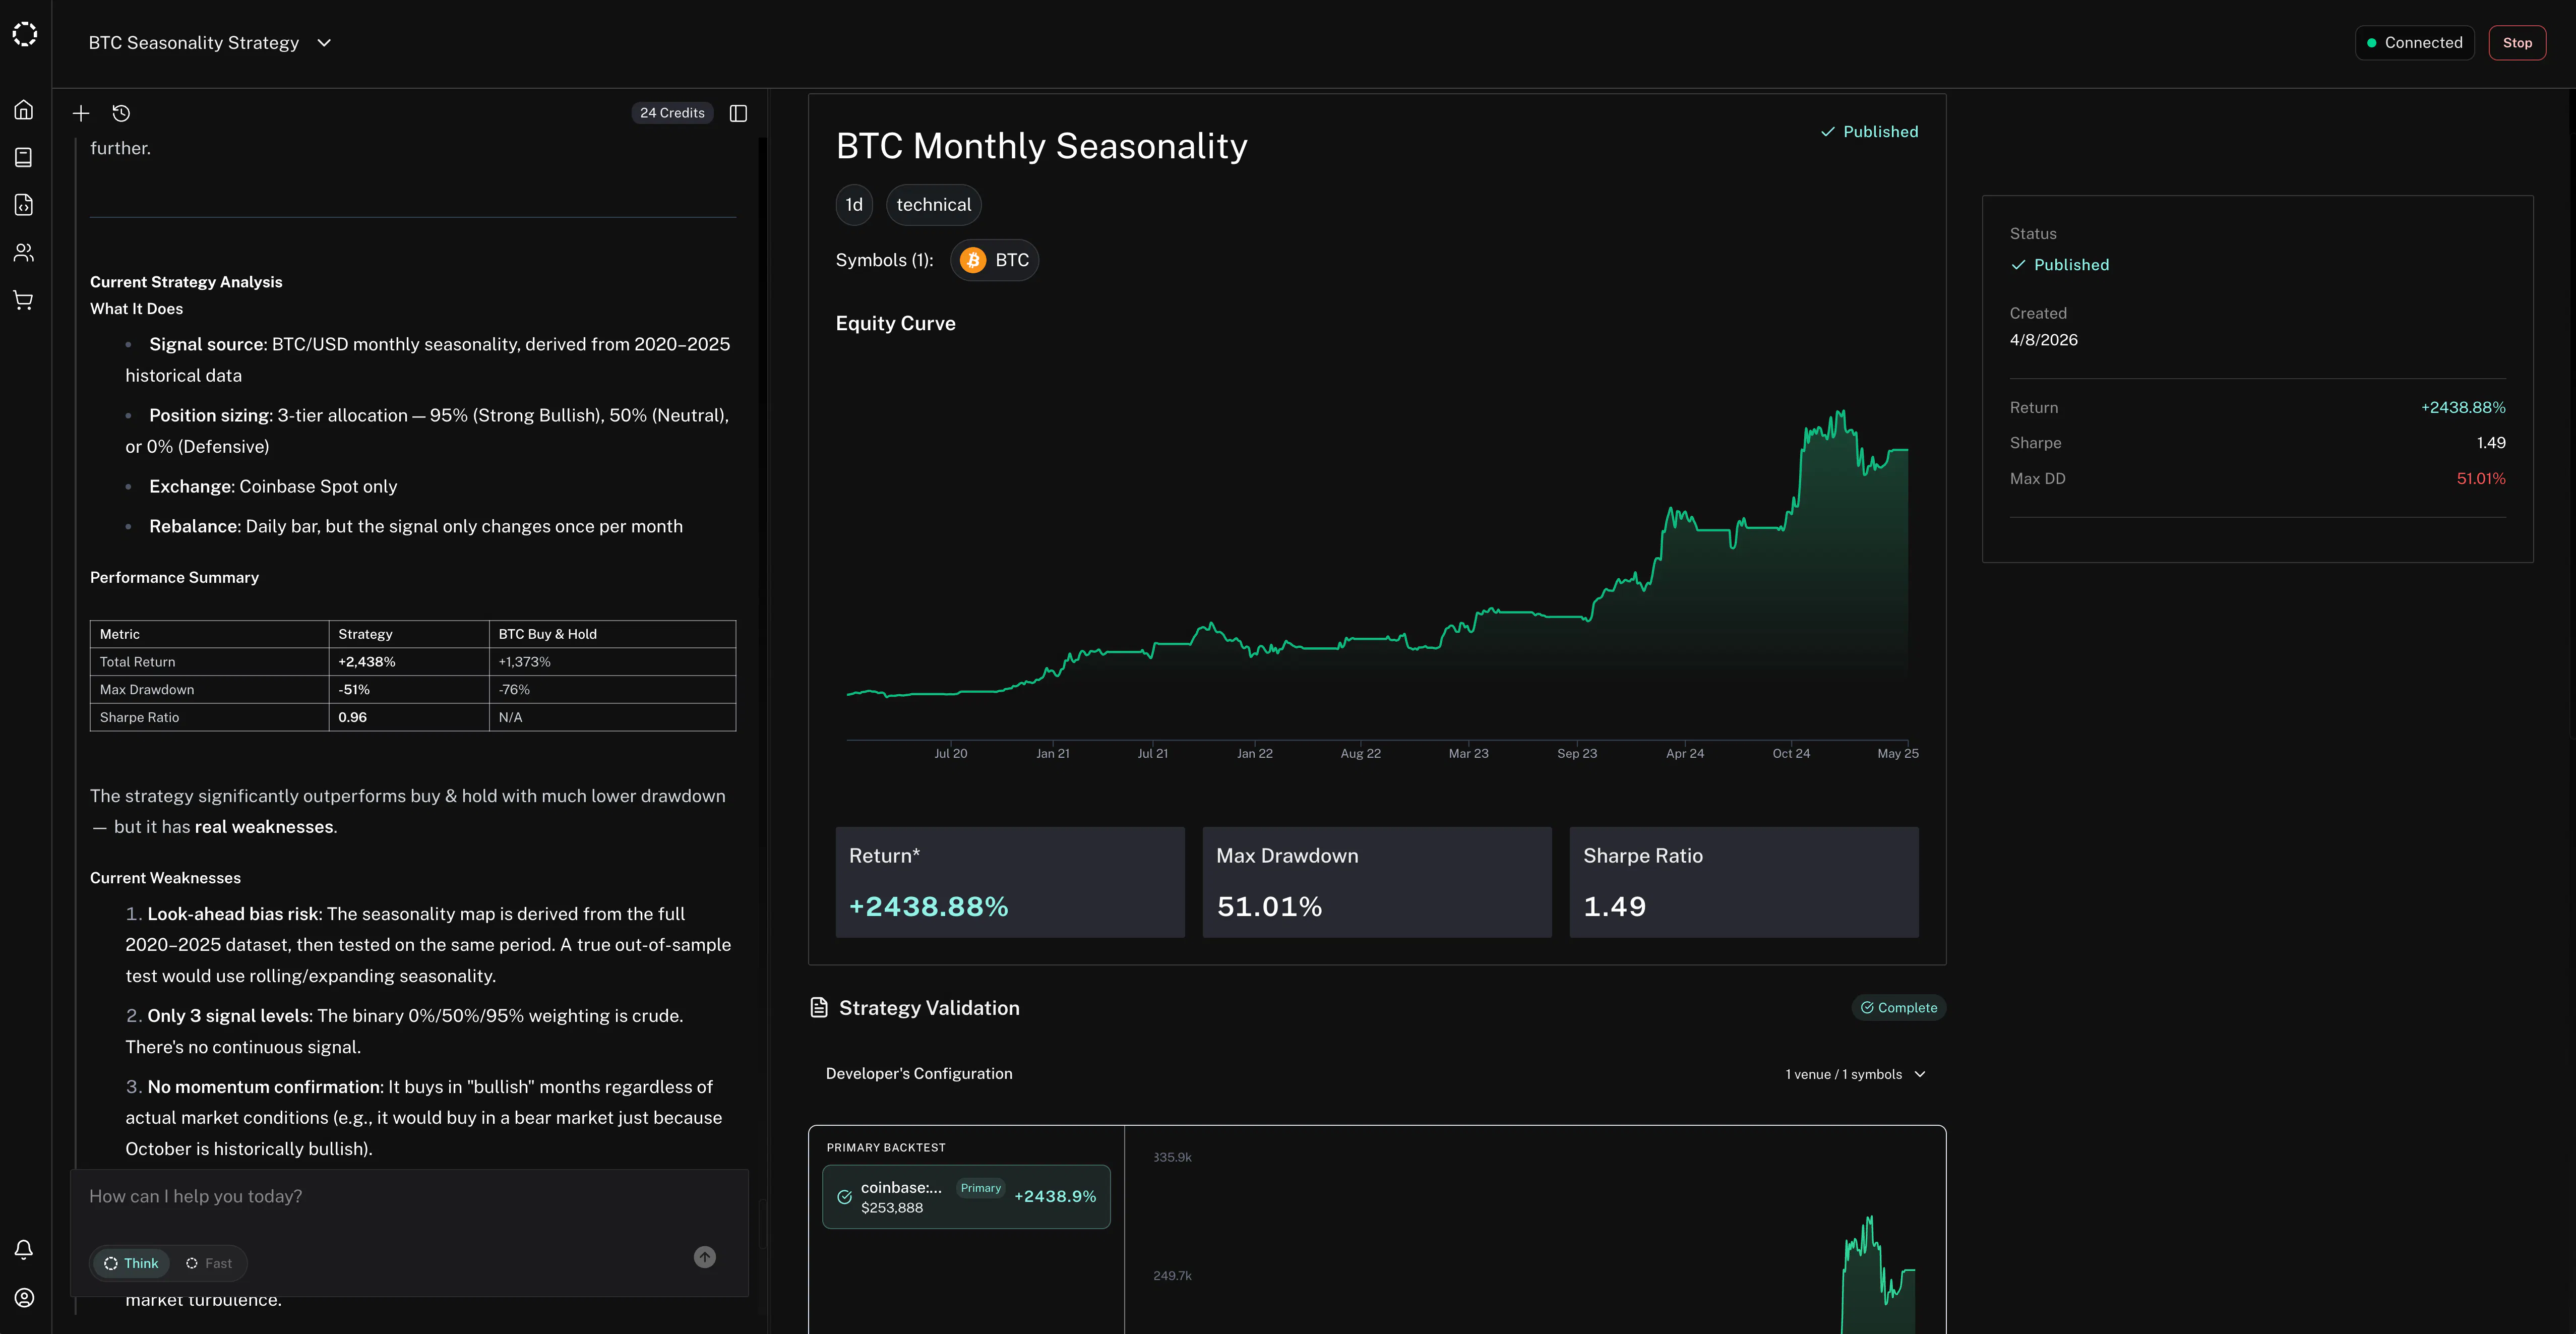This screenshot has width=2576, height=1334.
Task: Open chat history clock icon
Action: click(x=121, y=113)
